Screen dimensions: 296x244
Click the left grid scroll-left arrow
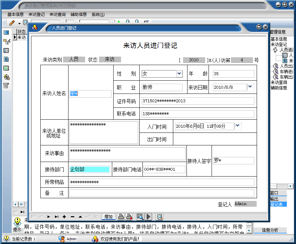(15, 204)
